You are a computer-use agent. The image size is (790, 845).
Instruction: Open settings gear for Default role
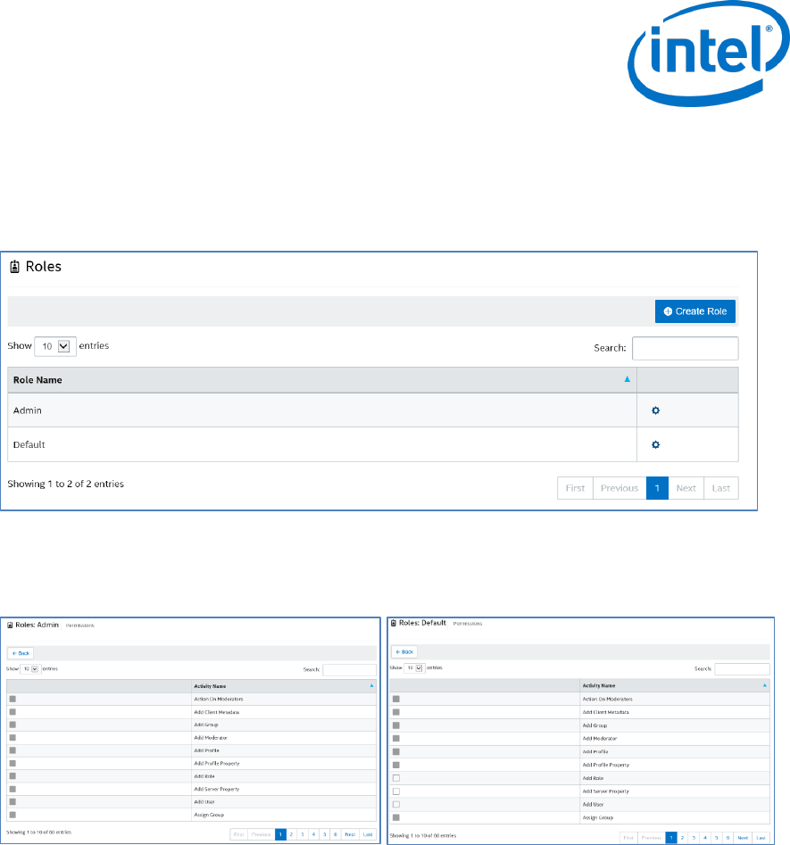(655, 444)
